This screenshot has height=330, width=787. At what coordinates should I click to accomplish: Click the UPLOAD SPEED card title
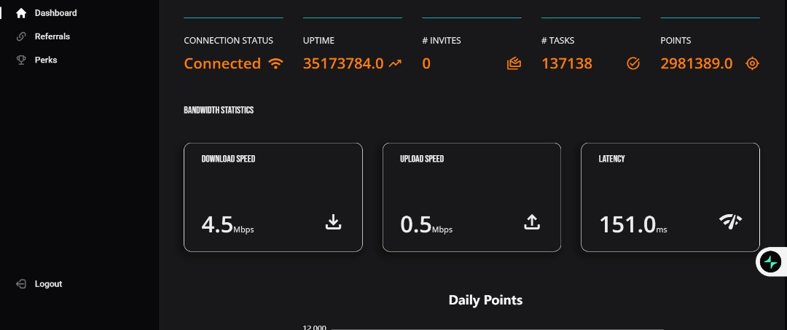(422, 159)
